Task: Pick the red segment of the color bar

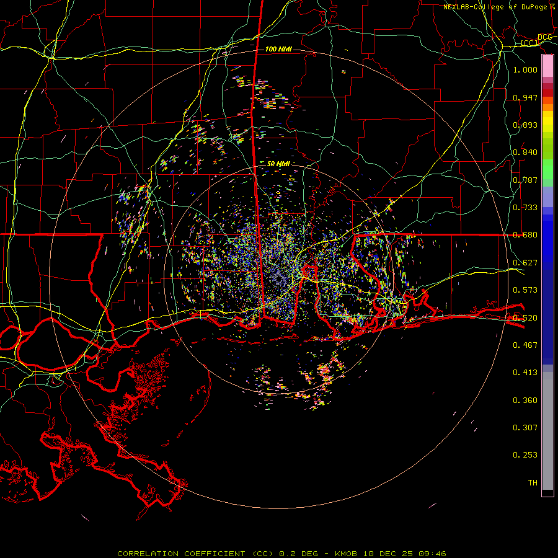Action: click(547, 93)
